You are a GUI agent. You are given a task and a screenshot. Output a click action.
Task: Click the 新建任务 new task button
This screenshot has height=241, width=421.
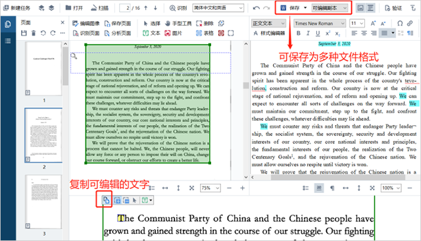click(x=16, y=8)
